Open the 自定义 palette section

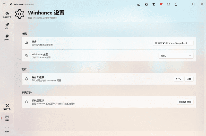[7, 37]
